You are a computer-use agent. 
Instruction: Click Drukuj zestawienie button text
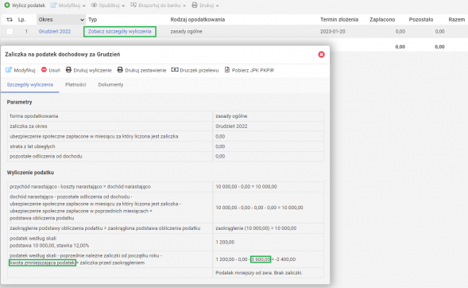click(145, 70)
